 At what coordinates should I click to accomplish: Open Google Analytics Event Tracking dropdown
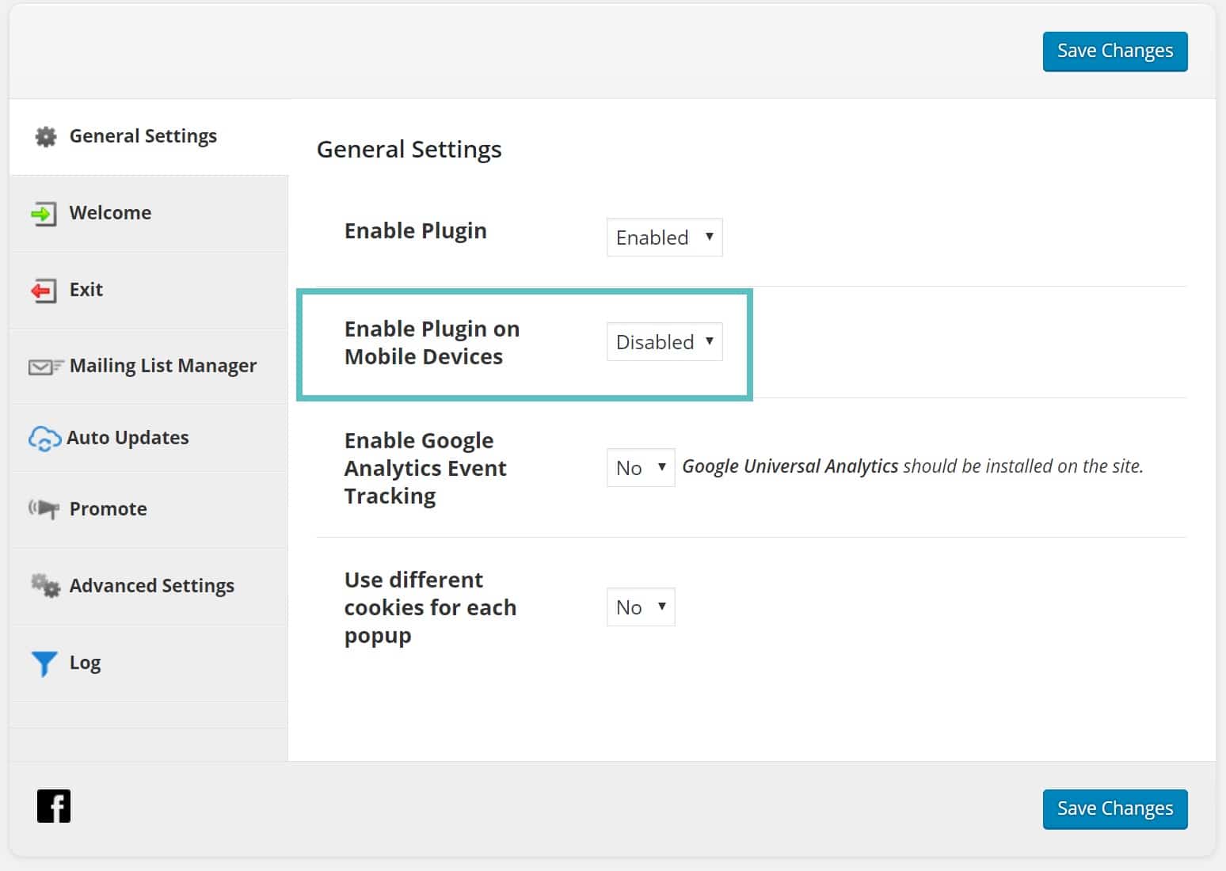(640, 468)
